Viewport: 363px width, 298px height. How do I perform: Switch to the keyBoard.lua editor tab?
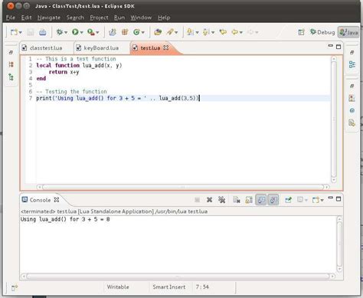pyautogui.click(x=98, y=47)
